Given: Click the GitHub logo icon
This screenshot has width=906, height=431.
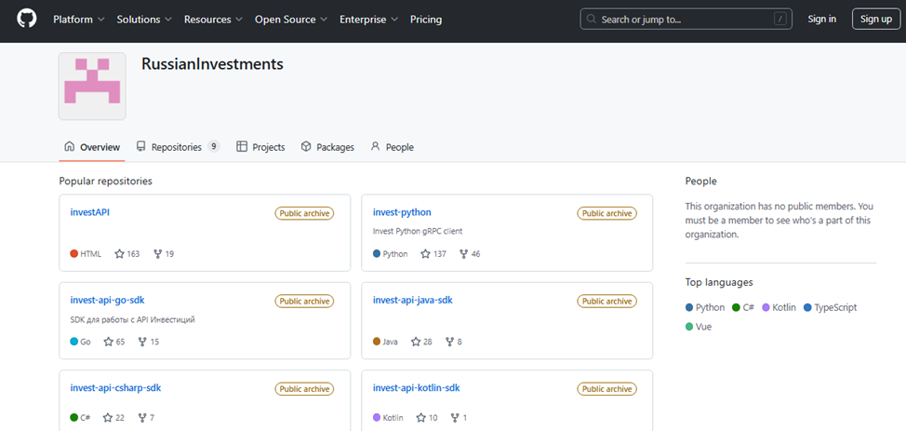Looking at the screenshot, I should 27,19.
